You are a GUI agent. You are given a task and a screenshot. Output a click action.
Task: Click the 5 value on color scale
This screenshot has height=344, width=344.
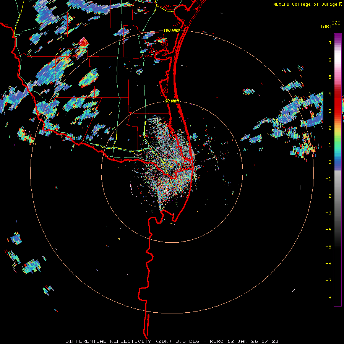tap(330, 77)
